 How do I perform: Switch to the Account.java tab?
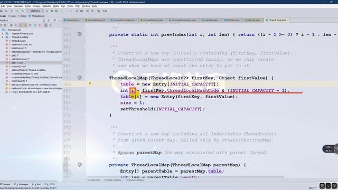pos(73,20)
